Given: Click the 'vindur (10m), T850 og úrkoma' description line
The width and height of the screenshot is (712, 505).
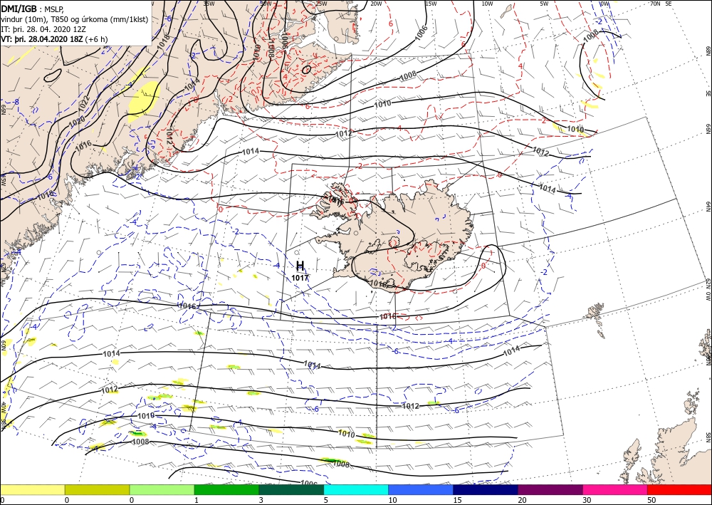Looking at the screenshot, I should click(75, 19).
